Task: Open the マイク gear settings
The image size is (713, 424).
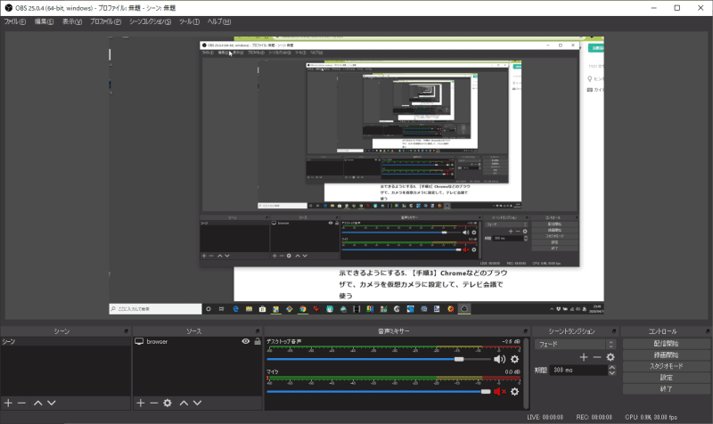Action: click(x=514, y=391)
